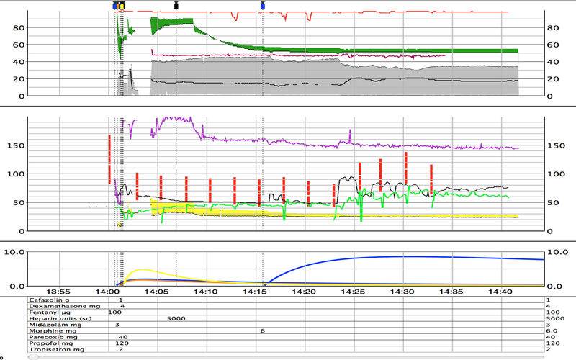Select the leftmost blue event marker near 14:00
Image resolution: width=576 pixels, height=360 pixels.
(115, 6)
